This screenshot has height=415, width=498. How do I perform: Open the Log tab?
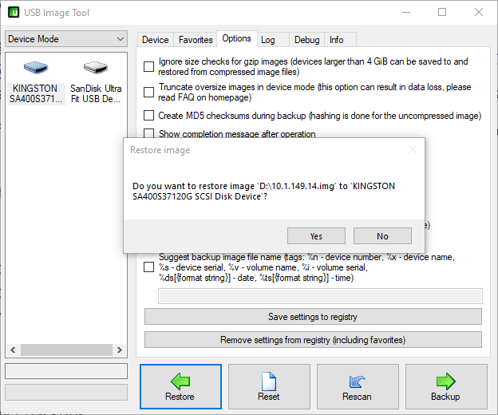point(273,40)
